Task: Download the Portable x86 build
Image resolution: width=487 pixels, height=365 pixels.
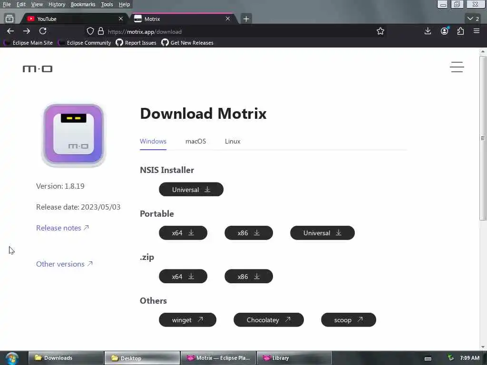Action: click(x=248, y=233)
